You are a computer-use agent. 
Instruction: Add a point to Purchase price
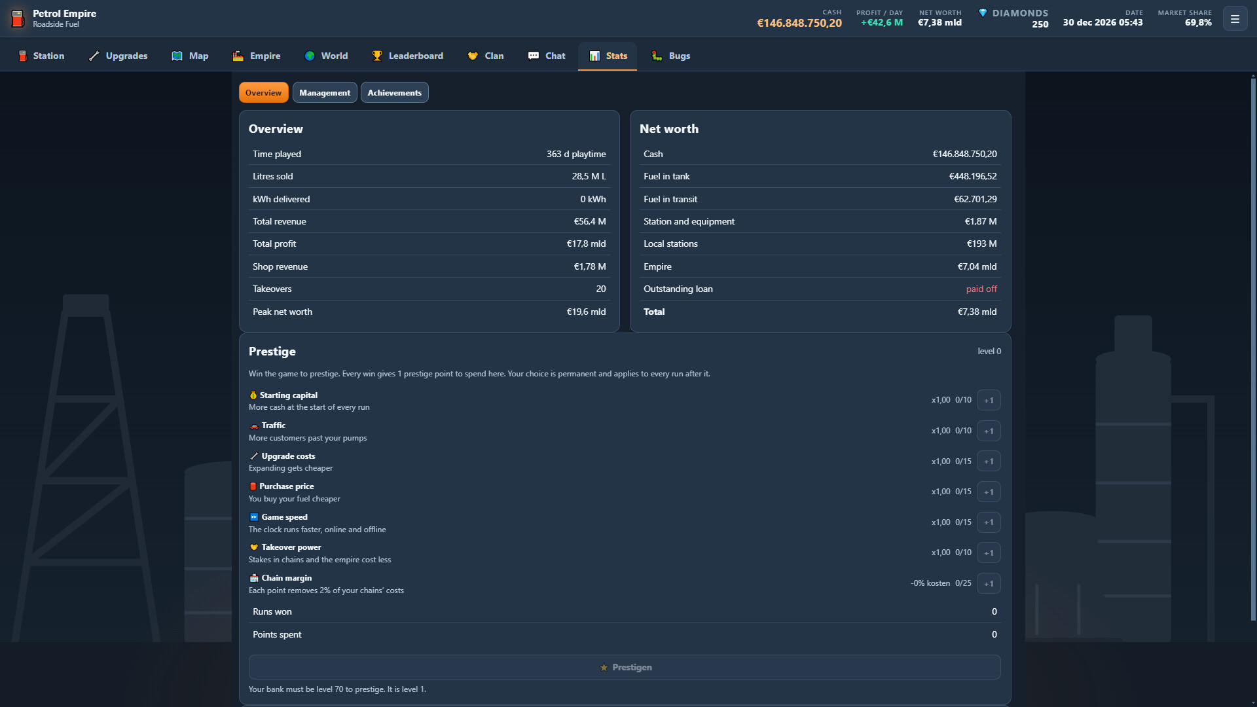989,492
